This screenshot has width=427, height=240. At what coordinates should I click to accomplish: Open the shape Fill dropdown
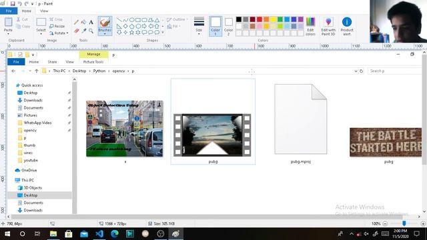click(x=173, y=27)
